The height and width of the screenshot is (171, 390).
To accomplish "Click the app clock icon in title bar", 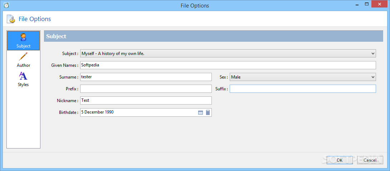I will coord(6,5).
